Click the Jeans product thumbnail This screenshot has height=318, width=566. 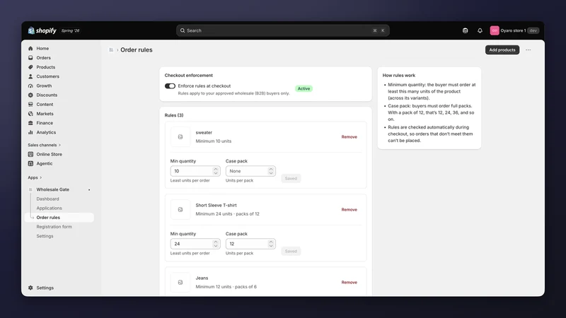click(180, 282)
